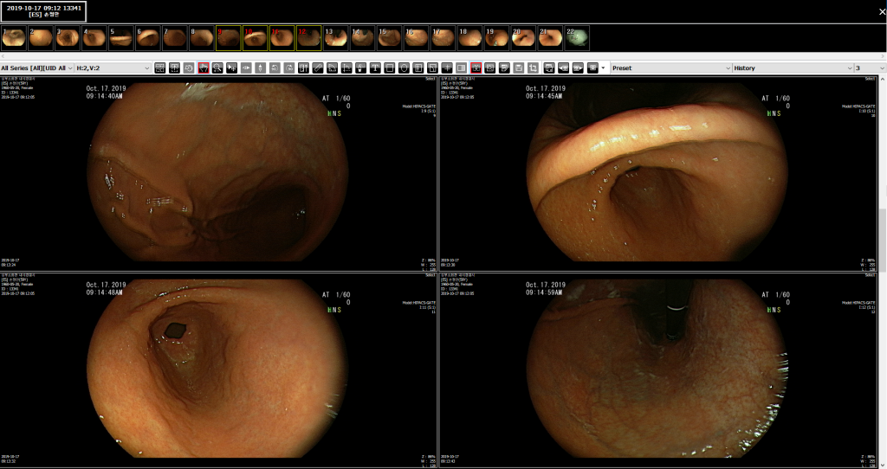Select the ruler measurement tool
Viewport: 887px width, 469px height.
tap(318, 67)
